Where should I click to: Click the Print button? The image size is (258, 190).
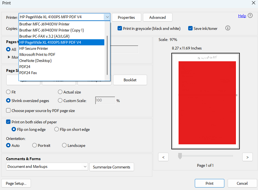click(209, 183)
